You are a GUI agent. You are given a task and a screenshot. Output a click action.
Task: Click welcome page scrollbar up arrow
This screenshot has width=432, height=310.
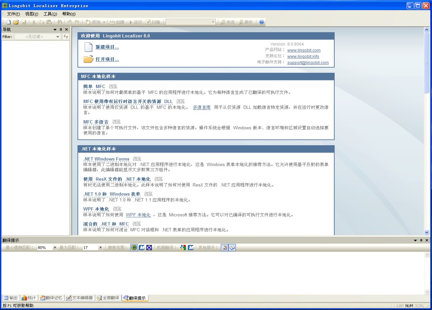click(x=427, y=30)
